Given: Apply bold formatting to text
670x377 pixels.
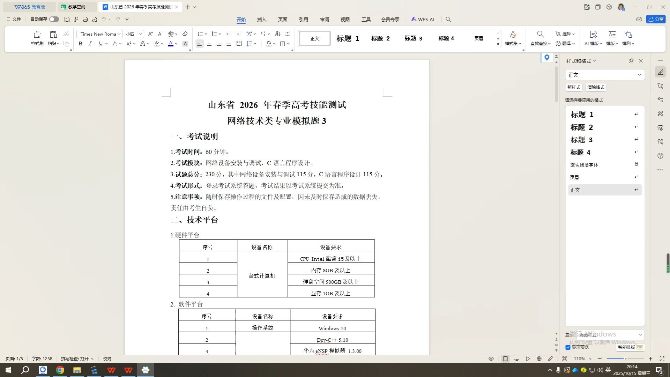Looking at the screenshot, I should coord(80,44).
